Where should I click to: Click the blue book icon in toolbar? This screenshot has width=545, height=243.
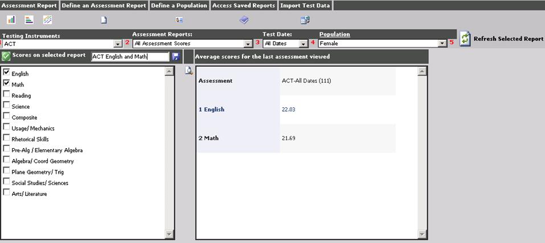[244, 20]
